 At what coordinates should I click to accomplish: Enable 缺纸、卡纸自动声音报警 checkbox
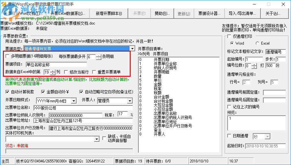tap(104, 139)
